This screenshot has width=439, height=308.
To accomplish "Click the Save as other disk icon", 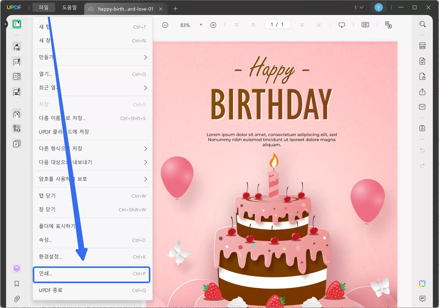I will tap(422, 128).
